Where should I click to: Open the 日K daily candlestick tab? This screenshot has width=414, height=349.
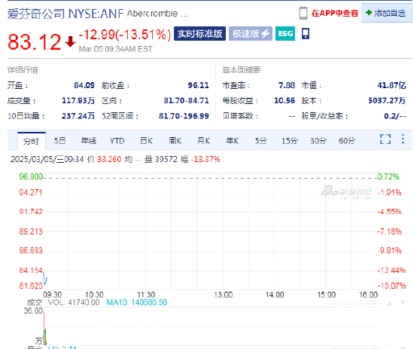[x=146, y=141]
